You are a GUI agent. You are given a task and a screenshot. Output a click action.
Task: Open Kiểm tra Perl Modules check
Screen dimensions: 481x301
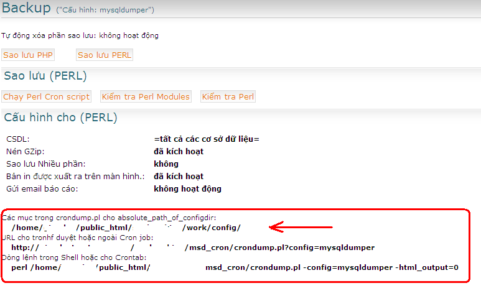pyautogui.click(x=146, y=96)
